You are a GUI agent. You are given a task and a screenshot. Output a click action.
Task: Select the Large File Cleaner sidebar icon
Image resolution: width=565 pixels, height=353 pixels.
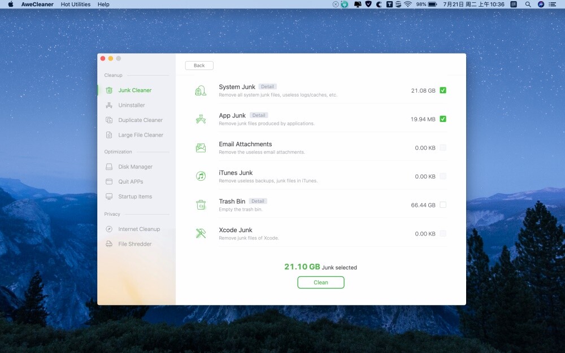pyautogui.click(x=109, y=135)
